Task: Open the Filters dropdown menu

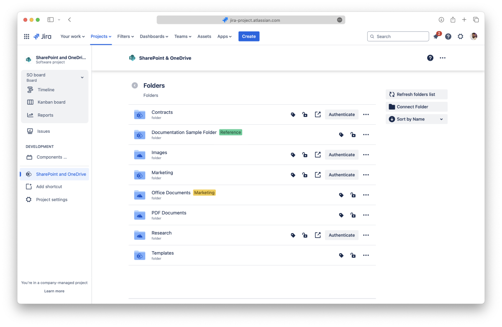Action: click(x=125, y=36)
